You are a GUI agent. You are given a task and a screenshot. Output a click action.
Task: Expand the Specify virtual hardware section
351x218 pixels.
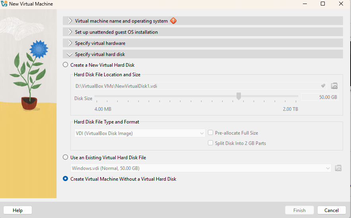pyautogui.click(x=203, y=43)
